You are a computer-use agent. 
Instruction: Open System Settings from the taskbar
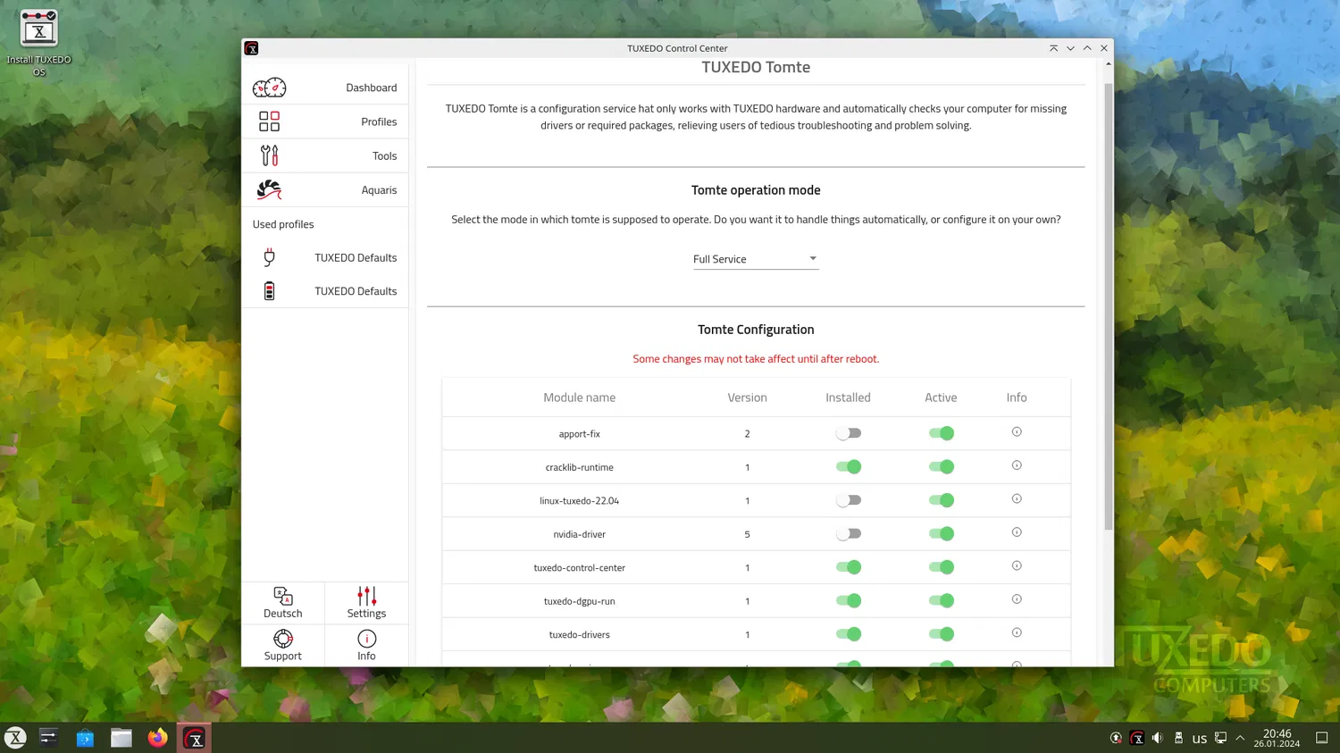49,738
